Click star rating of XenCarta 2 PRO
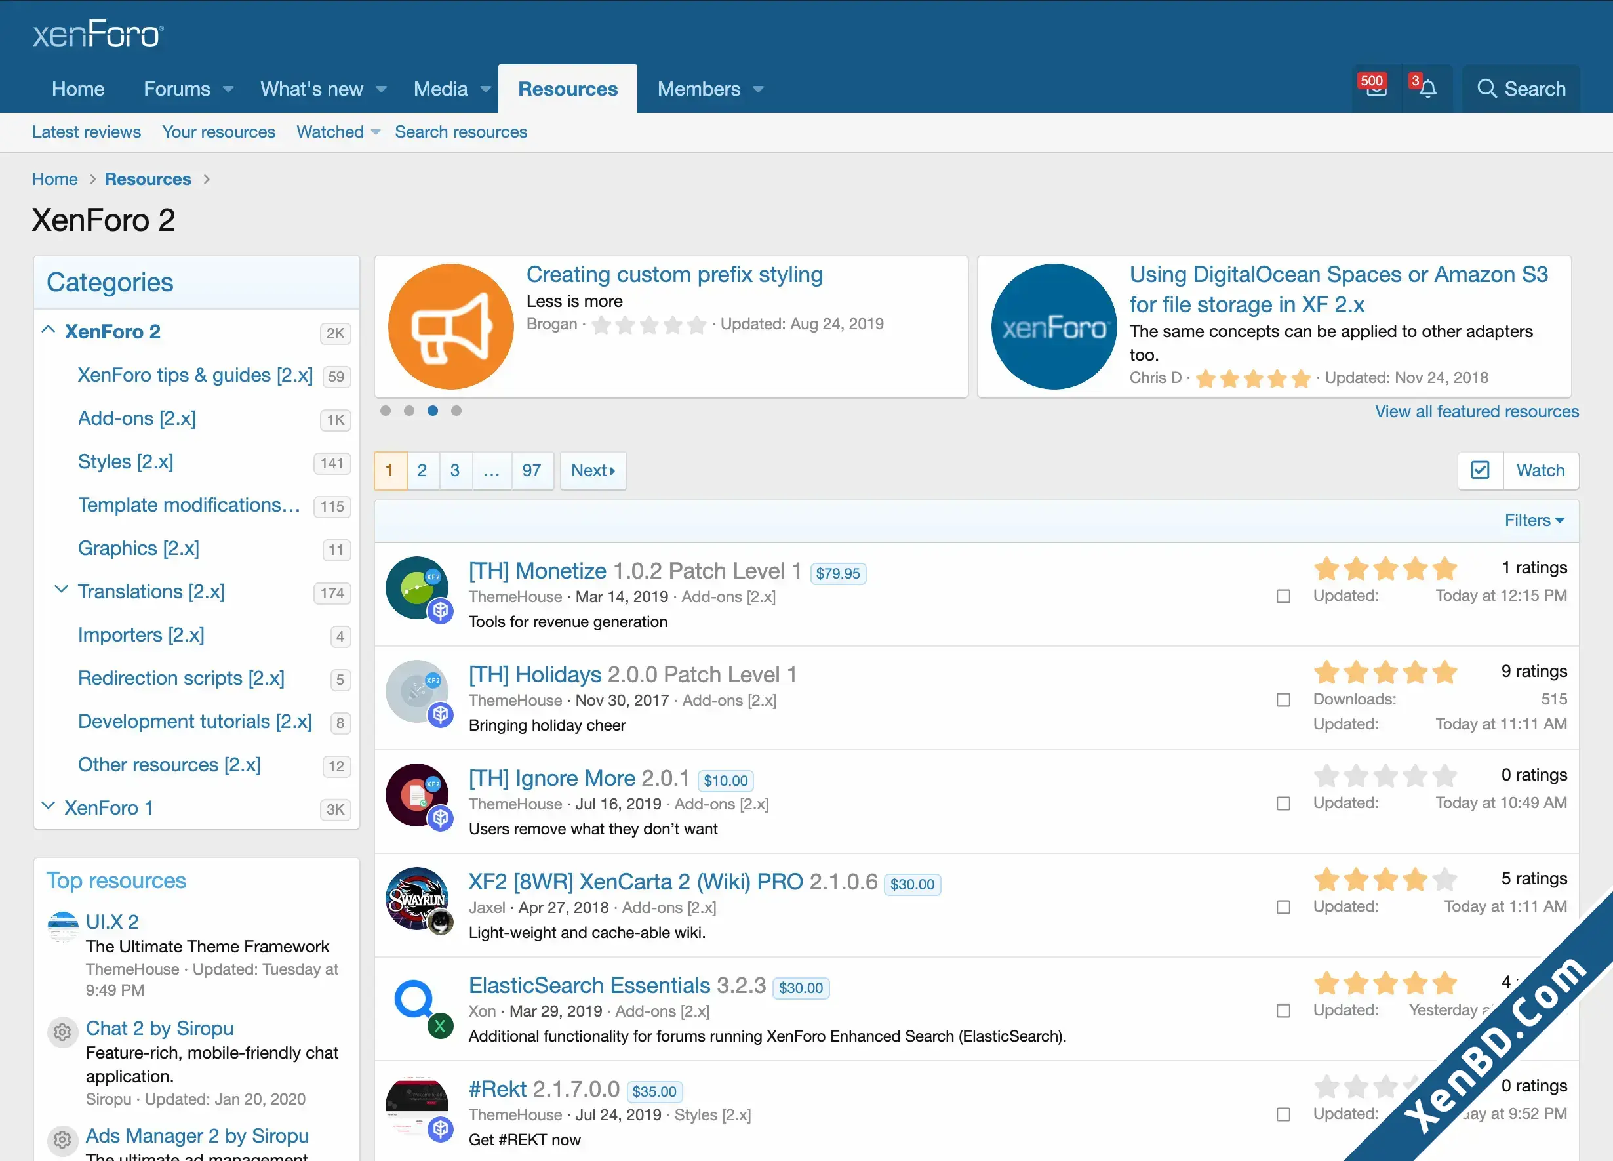The image size is (1613, 1161). (1385, 880)
